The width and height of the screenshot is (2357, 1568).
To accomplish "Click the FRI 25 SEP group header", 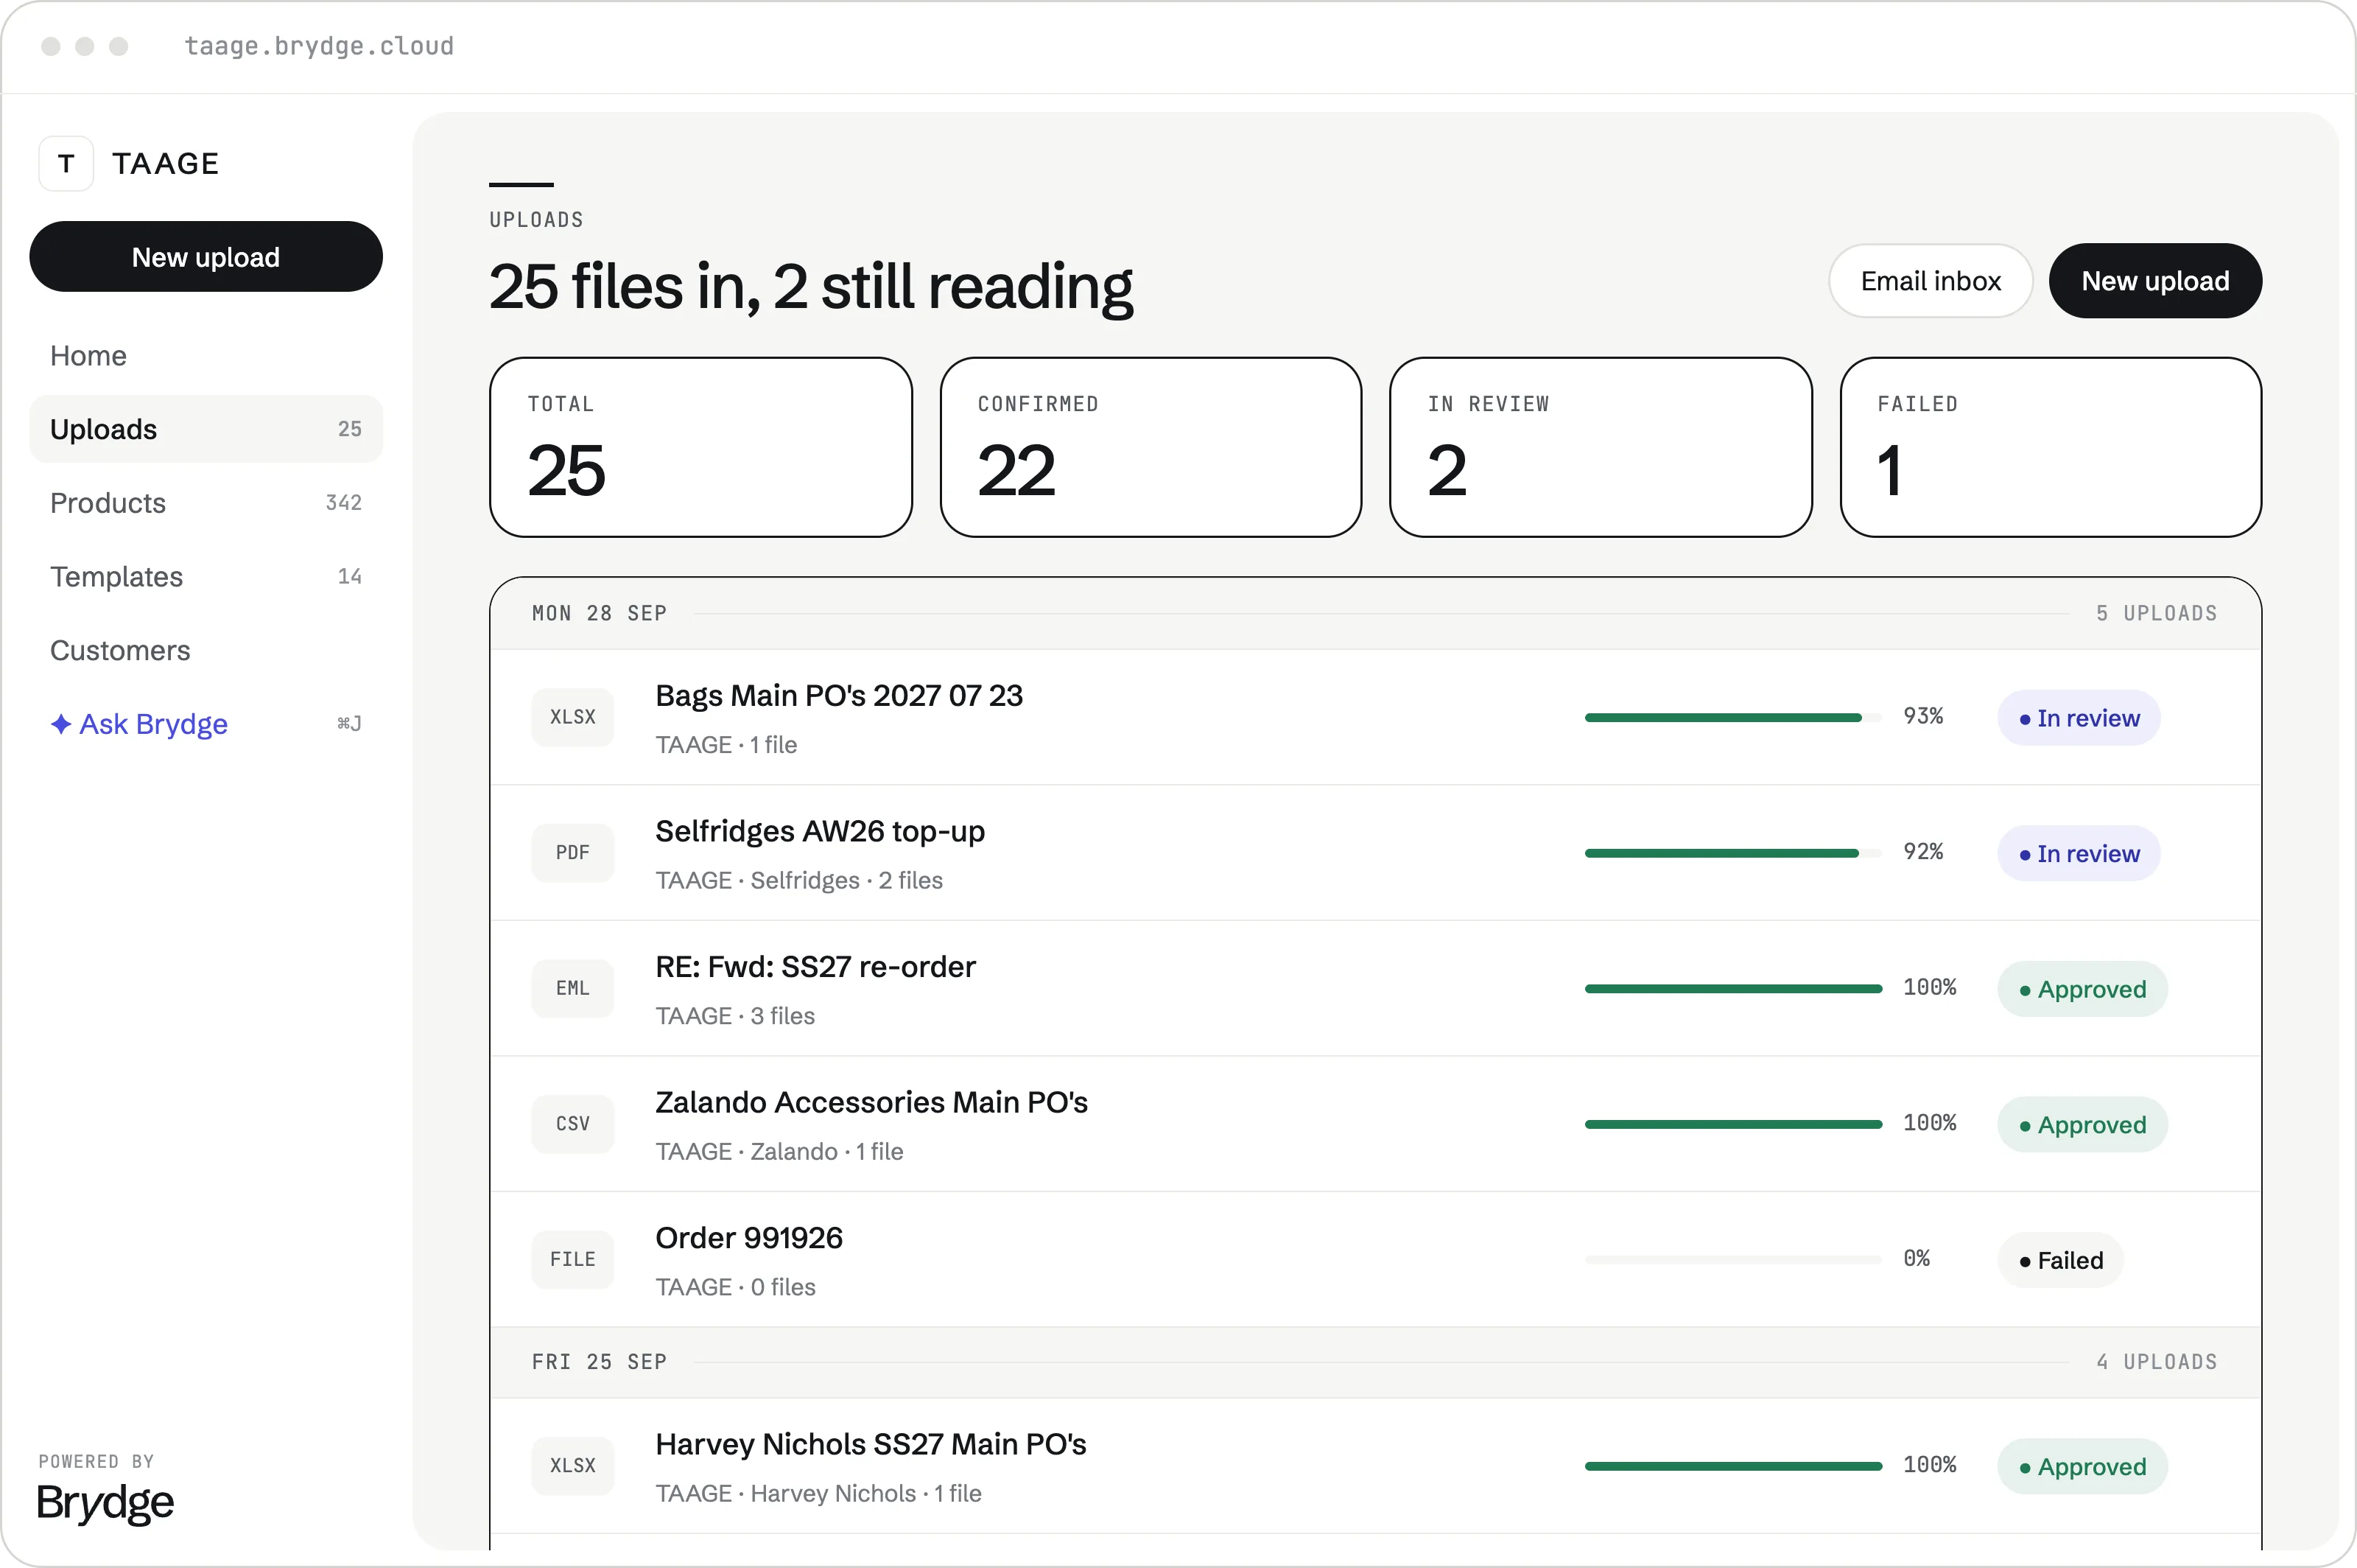I will pyautogui.click(x=1375, y=1362).
